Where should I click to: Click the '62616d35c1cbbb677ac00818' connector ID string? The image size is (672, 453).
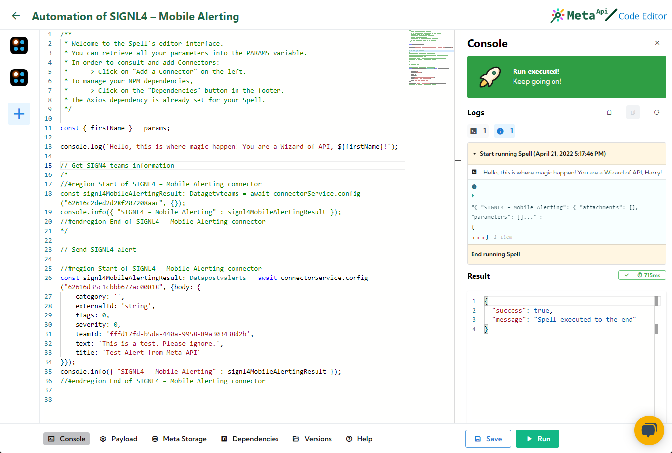[114, 287]
